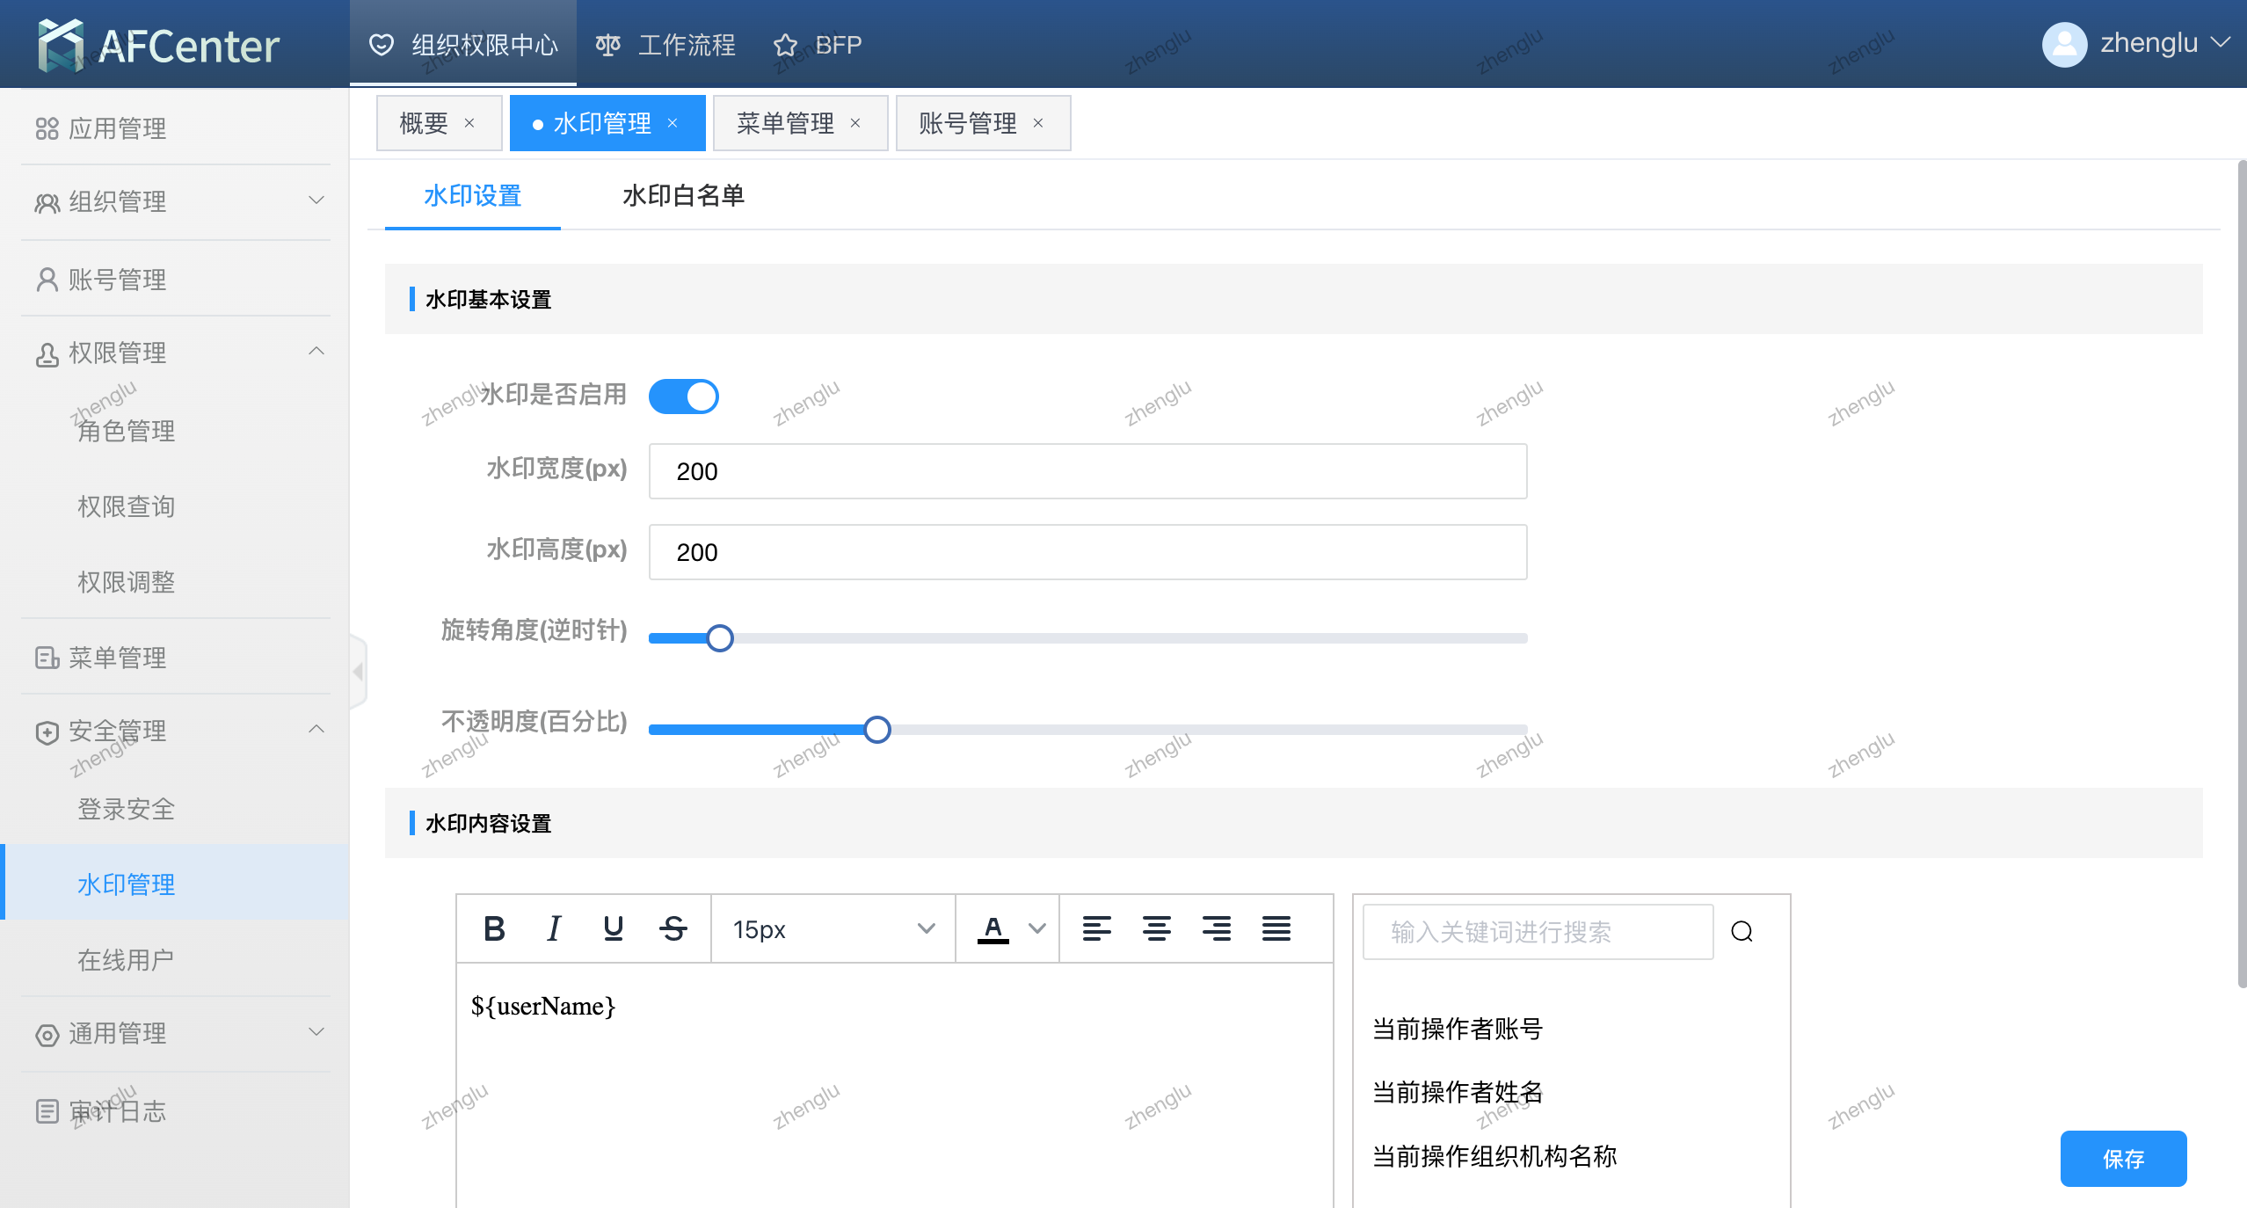Toggle italic text formatting
Screen dimensions: 2247x1208
coord(554,928)
